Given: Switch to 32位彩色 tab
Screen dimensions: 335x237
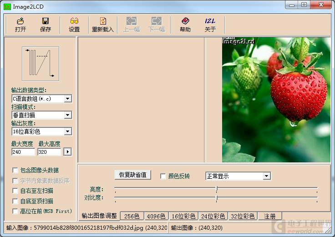Looking at the screenshot, I should click(243, 216).
